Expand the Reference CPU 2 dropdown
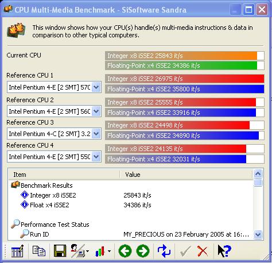This screenshot has width=272, height=263. click(x=96, y=111)
